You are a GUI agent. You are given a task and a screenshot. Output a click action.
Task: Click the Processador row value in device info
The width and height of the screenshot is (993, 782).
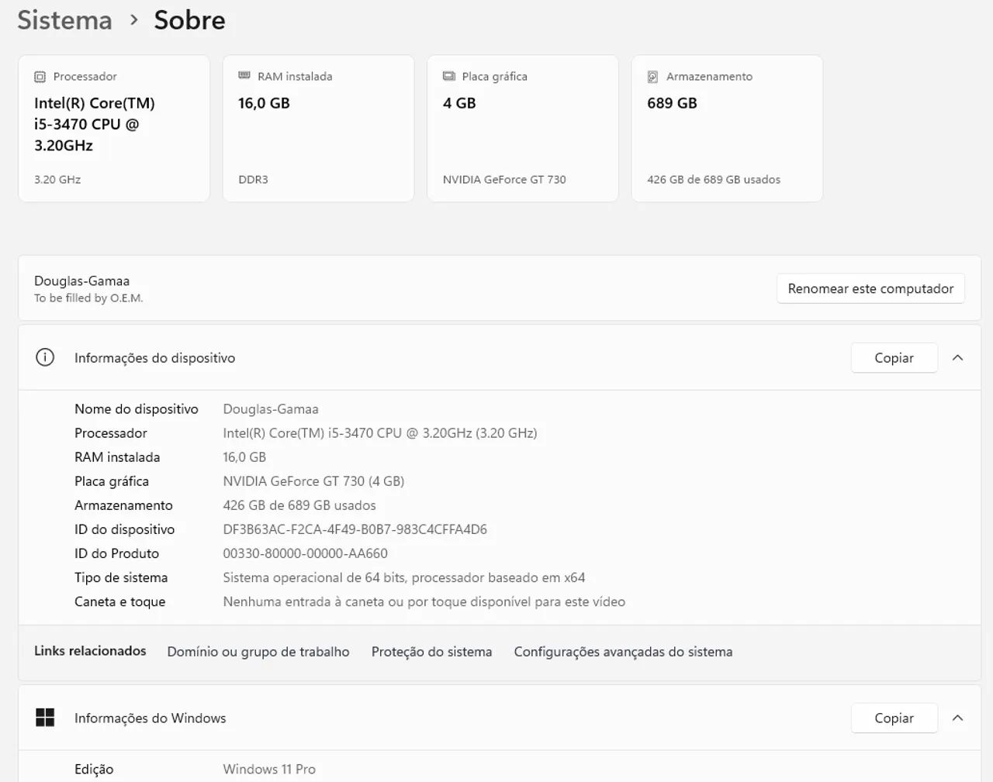pyautogui.click(x=380, y=433)
